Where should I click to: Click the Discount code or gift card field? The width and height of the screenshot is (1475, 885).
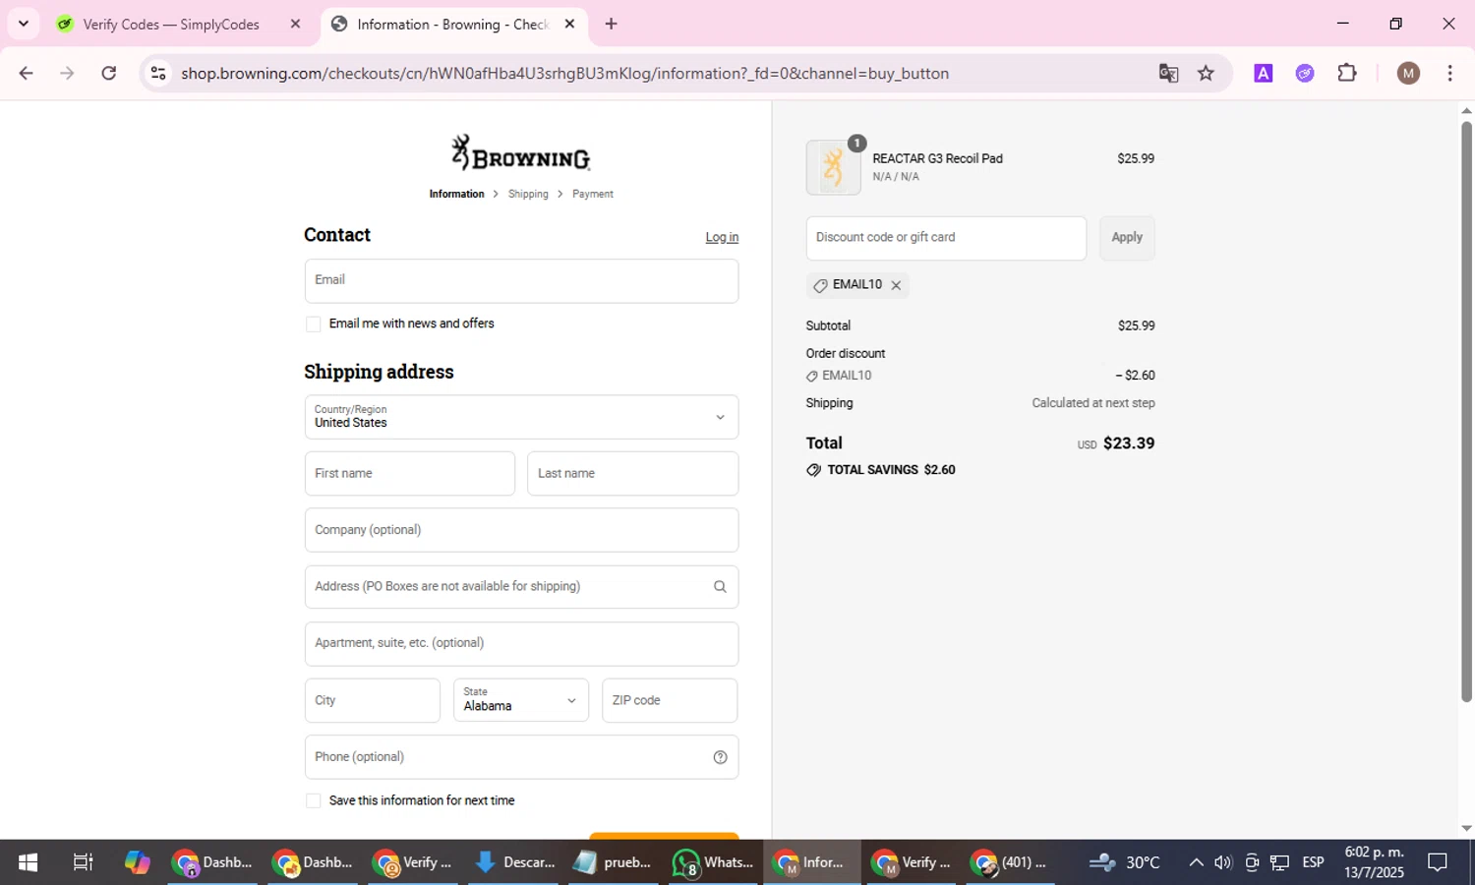[x=946, y=238]
